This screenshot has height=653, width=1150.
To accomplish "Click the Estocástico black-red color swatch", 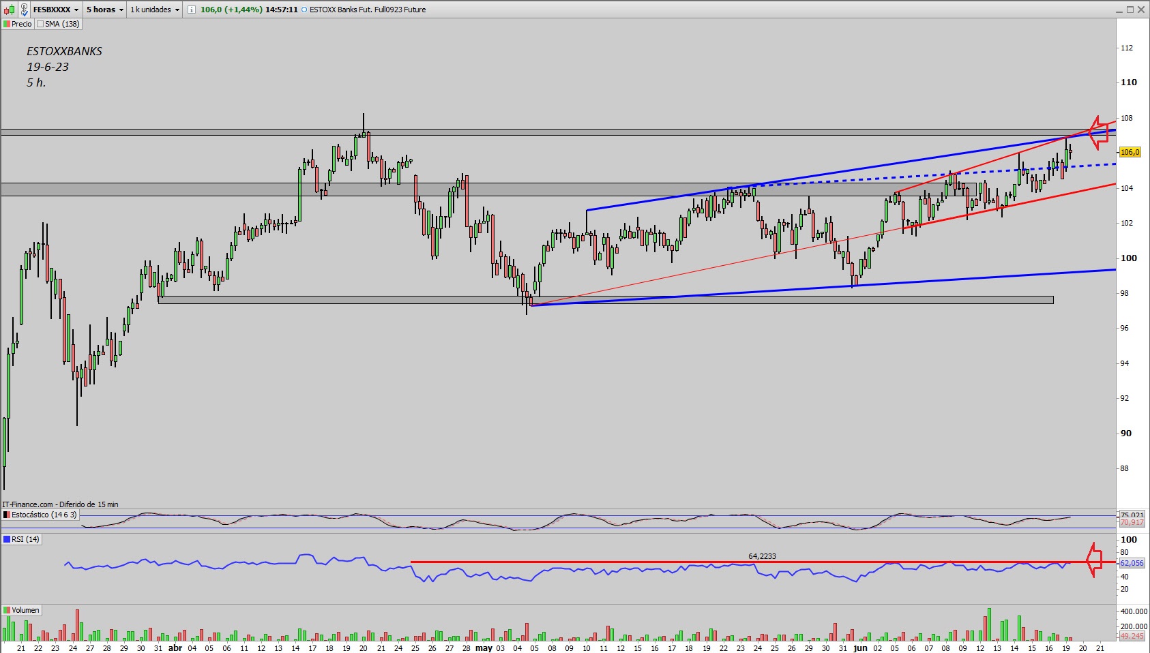I will (7, 515).
